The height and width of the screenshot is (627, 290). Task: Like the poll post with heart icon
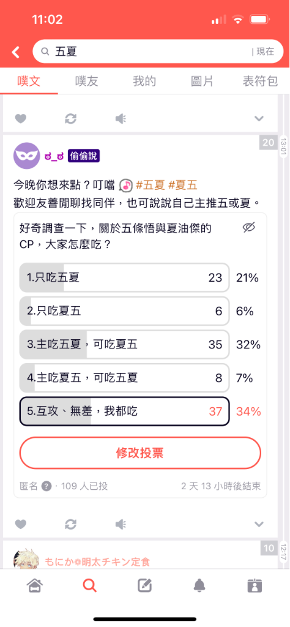tap(20, 524)
